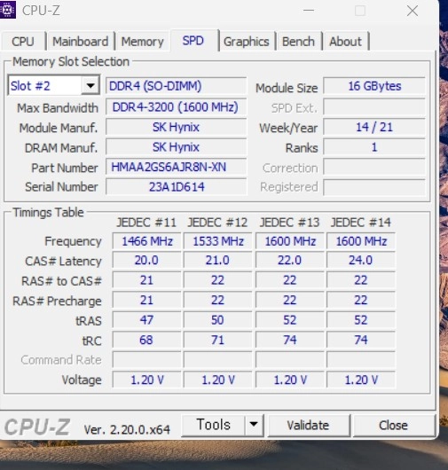Open the CPU tab
The height and width of the screenshot is (470, 448).
point(23,41)
